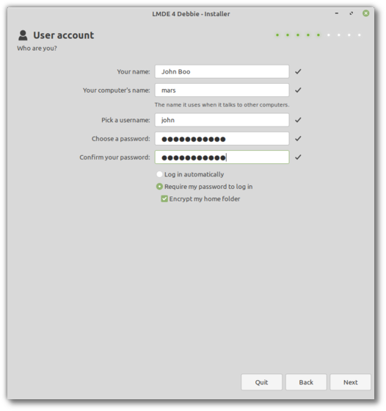
Task: Go Back to previous installer step
Action: coord(306,382)
